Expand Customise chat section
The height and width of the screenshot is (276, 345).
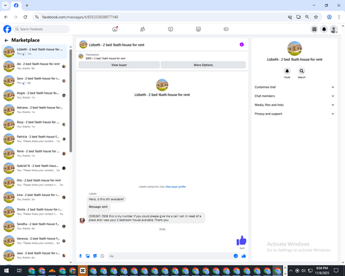click(294, 87)
